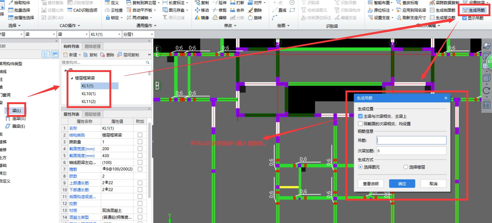Run 云检查 cloud check
Image resolution: width=492 pixels, height=223 pixels.
click(114, 10)
